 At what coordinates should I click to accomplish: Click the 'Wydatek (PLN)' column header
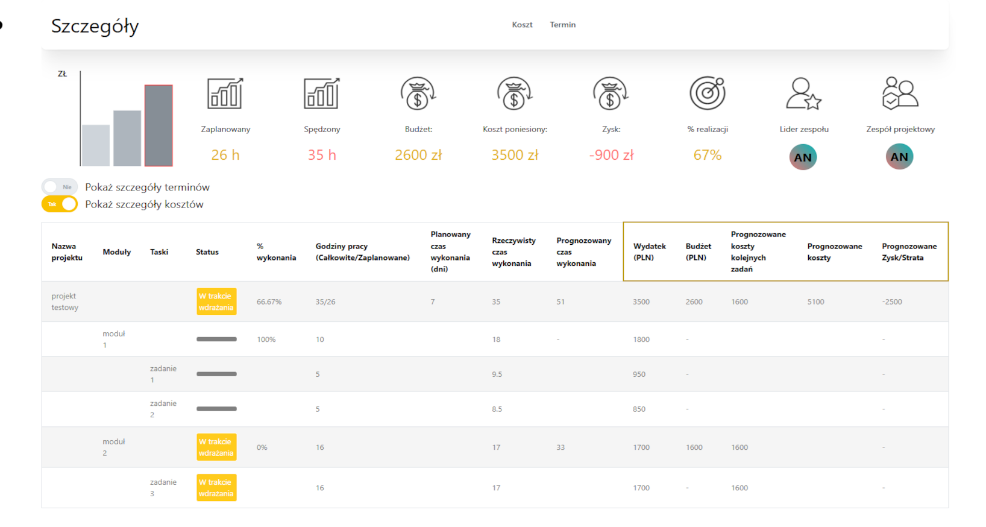650,252
